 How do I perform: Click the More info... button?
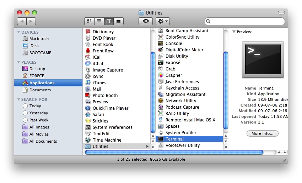pos(262,133)
